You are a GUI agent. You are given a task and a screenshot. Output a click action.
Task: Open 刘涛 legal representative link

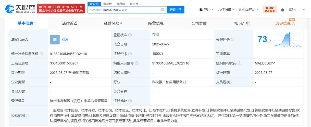tap(65, 40)
